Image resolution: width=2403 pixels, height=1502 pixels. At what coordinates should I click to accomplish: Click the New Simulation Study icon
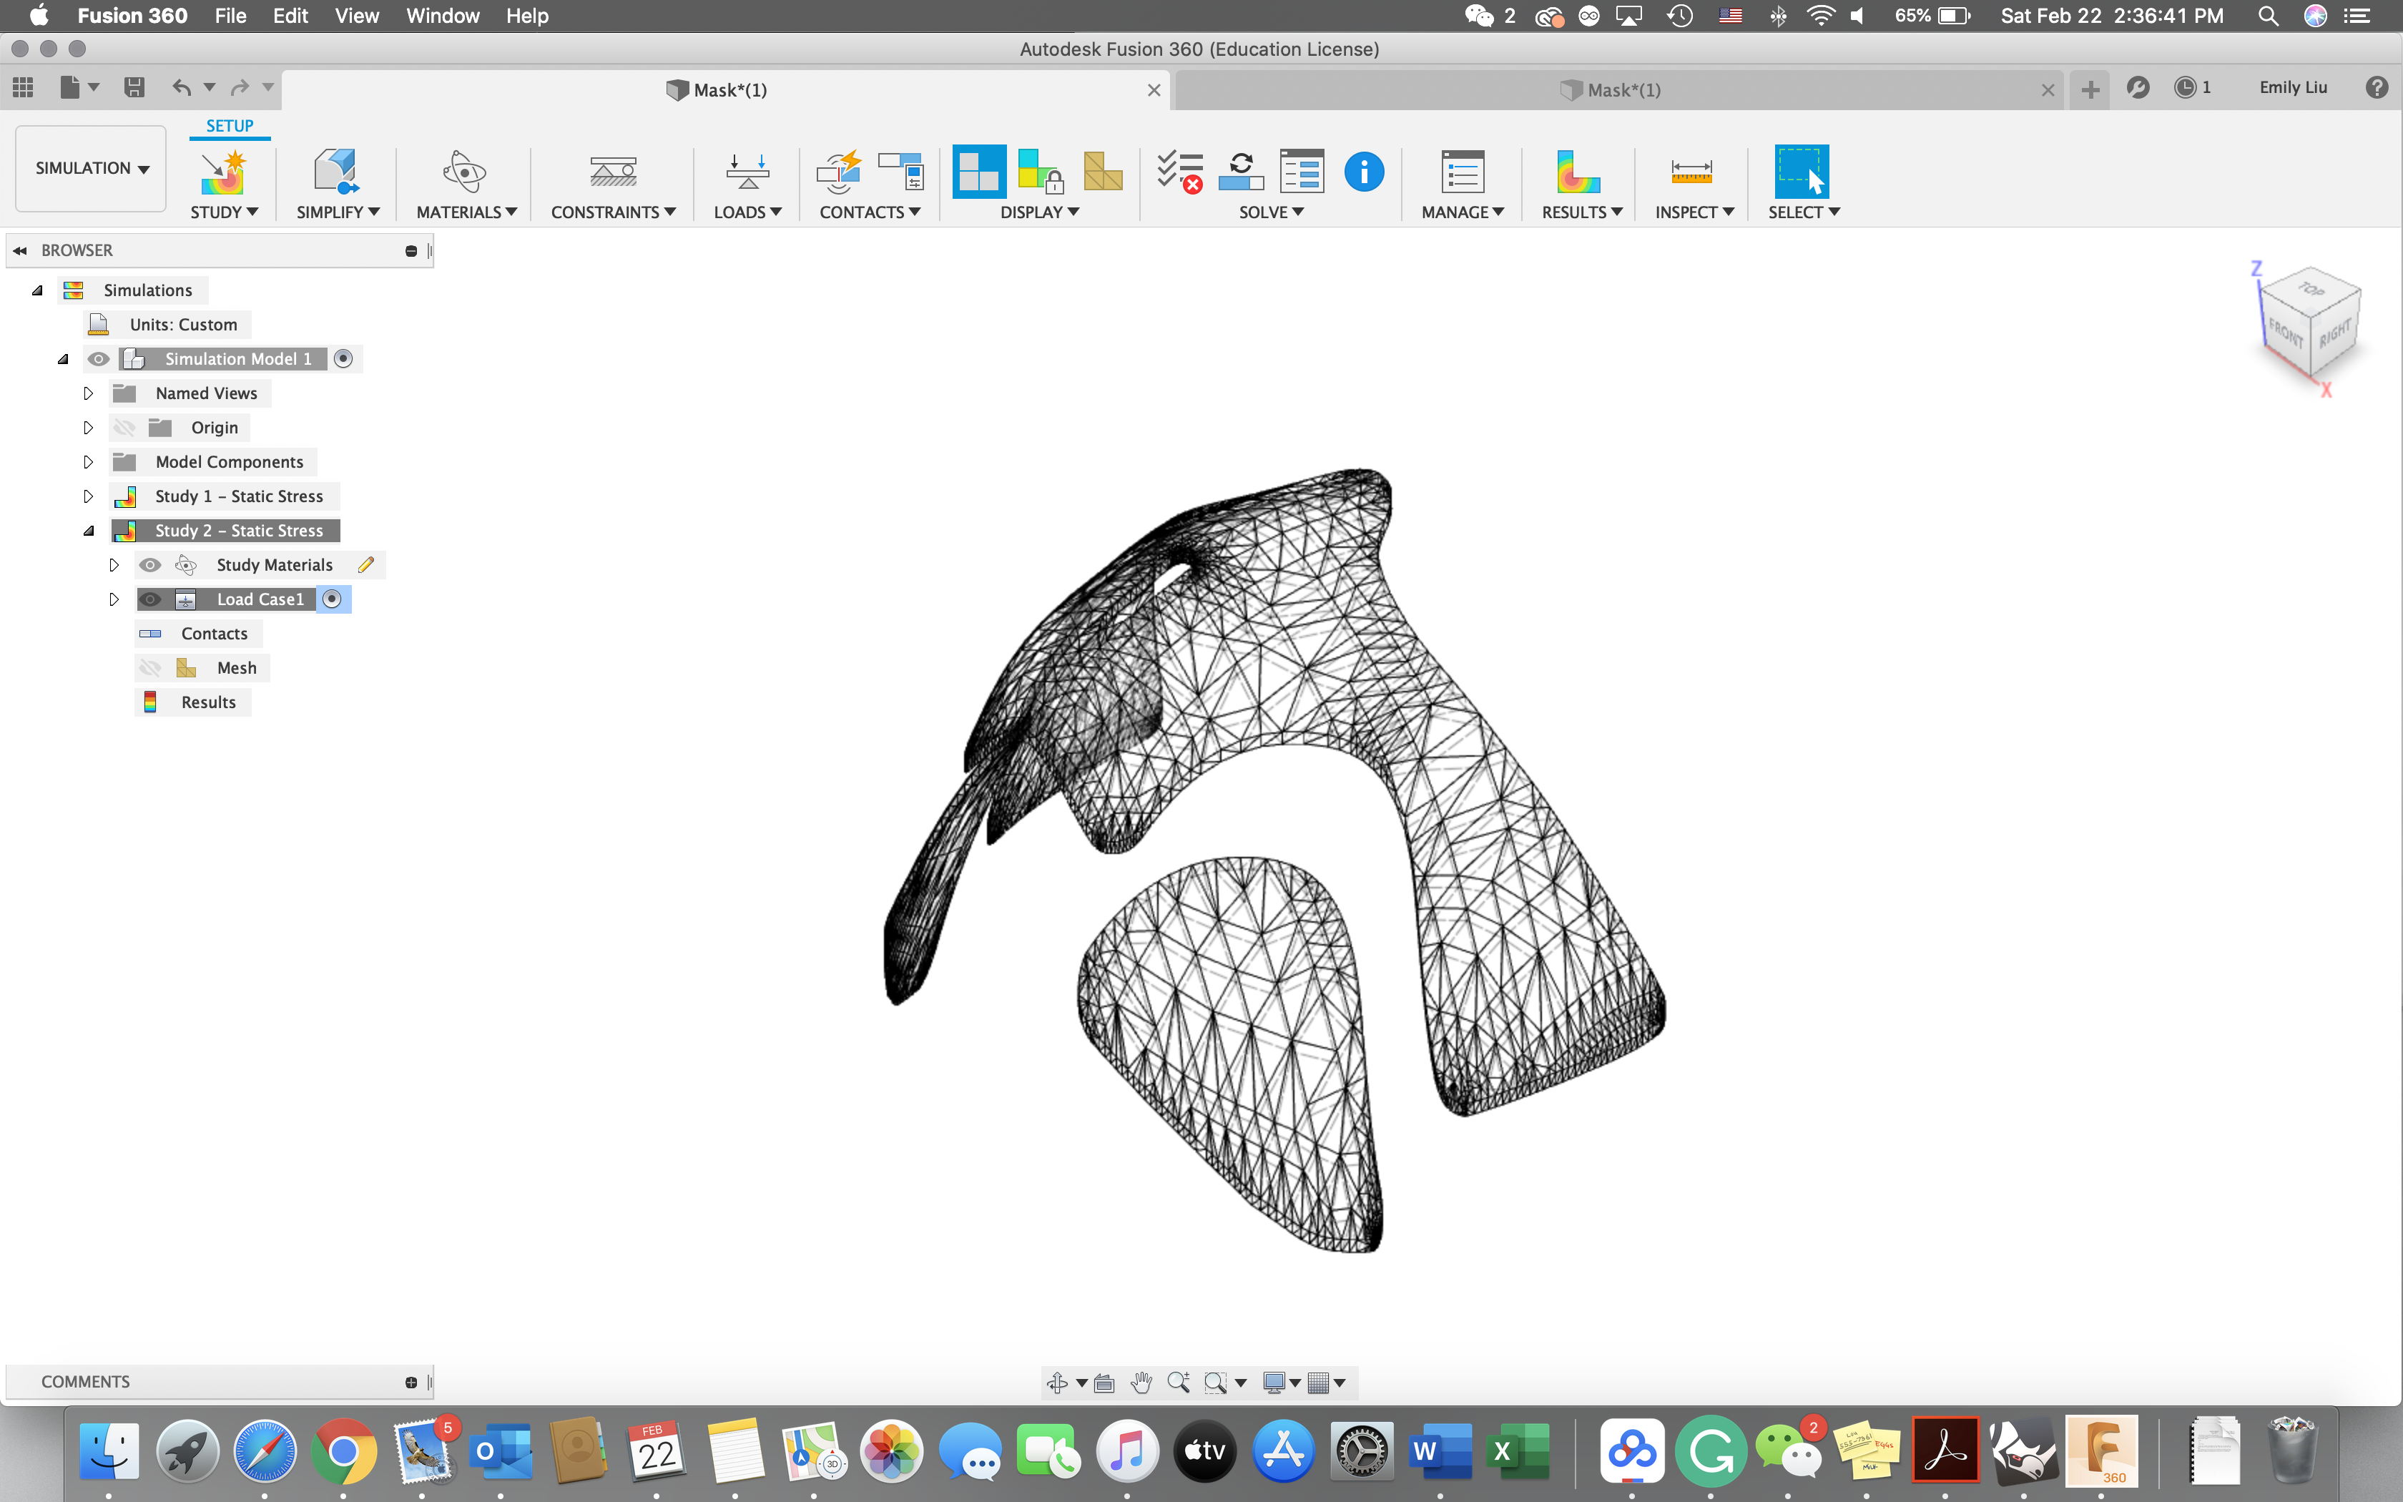point(222,173)
